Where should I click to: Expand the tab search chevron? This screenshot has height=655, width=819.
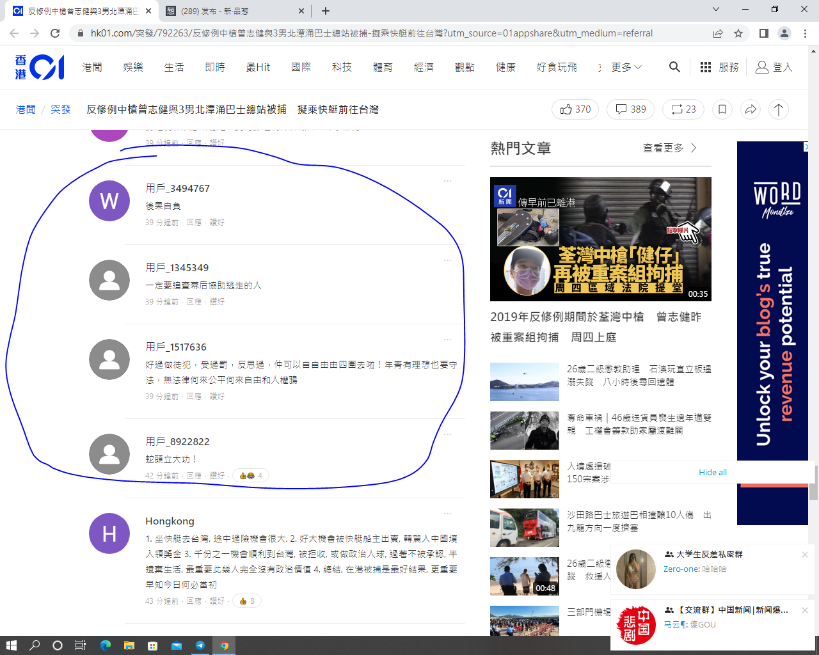pyautogui.click(x=716, y=9)
